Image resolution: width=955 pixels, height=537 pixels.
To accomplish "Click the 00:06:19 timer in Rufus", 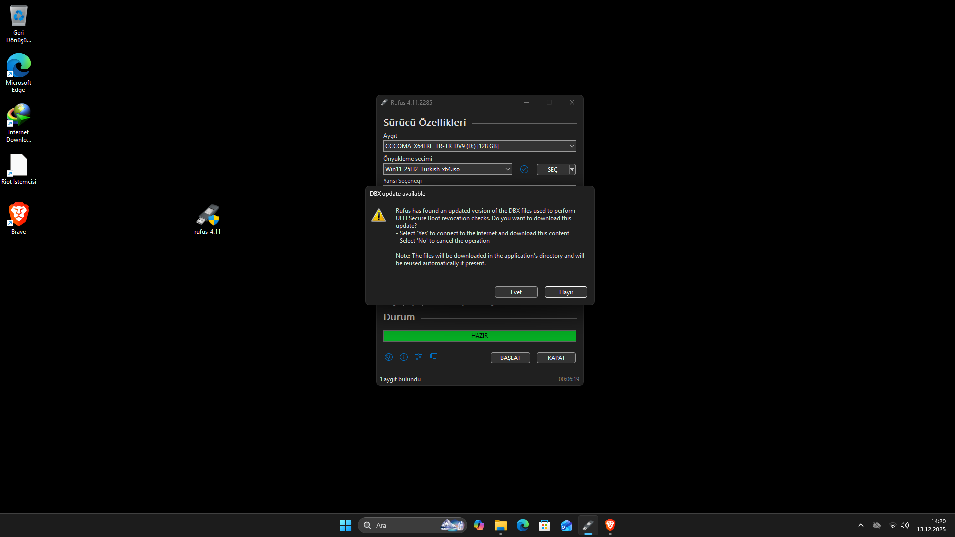I will coord(569,379).
